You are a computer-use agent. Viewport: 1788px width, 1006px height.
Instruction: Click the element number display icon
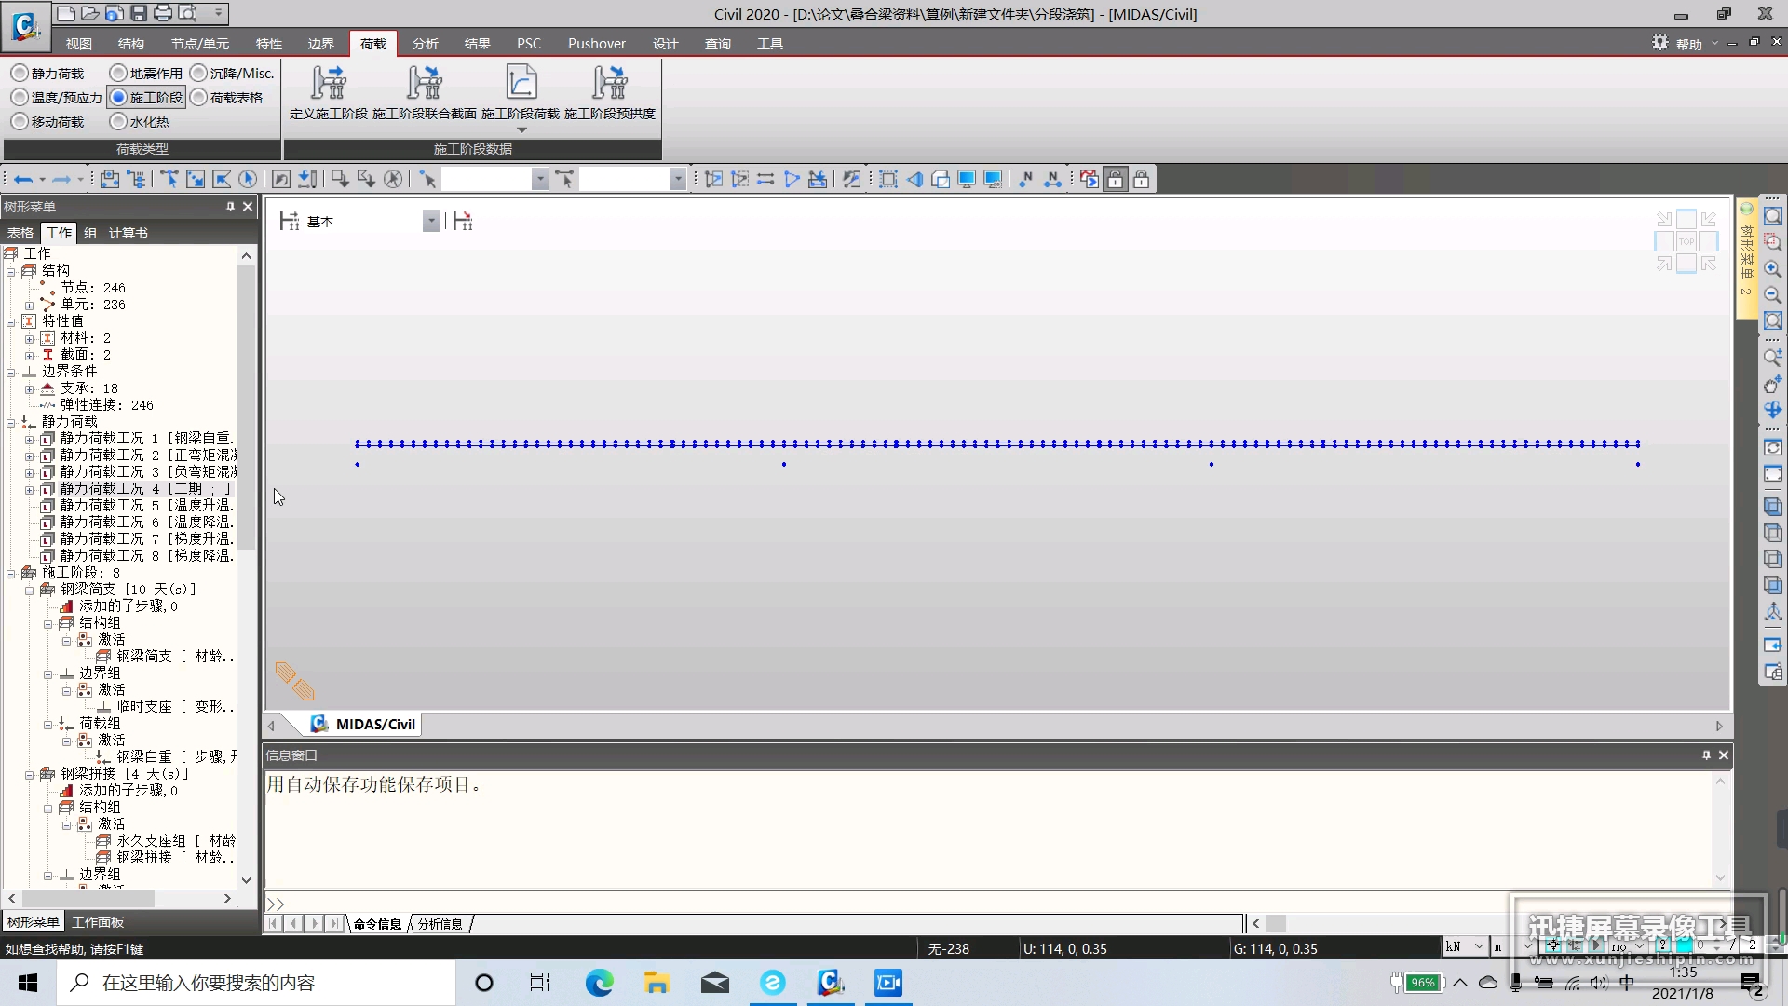pos(1052,179)
